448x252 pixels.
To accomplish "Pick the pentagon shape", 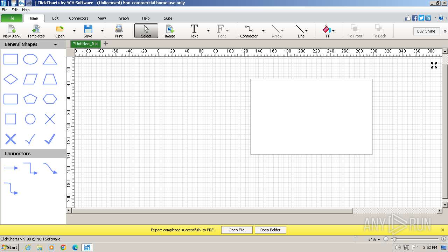I will 30,99.
